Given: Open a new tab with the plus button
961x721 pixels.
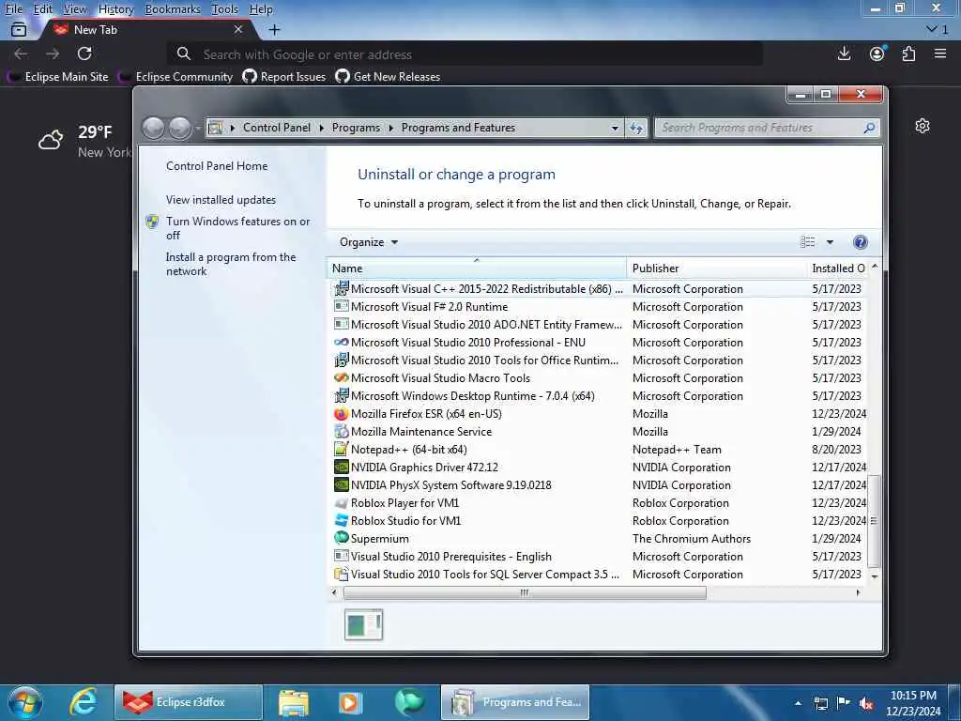Looking at the screenshot, I should (x=275, y=29).
